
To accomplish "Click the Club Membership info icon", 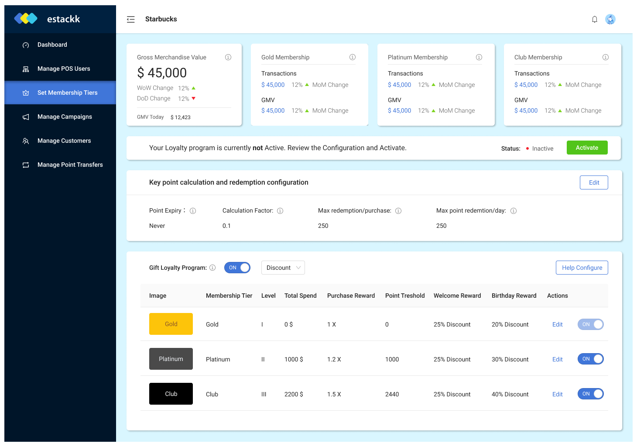I will click(605, 57).
